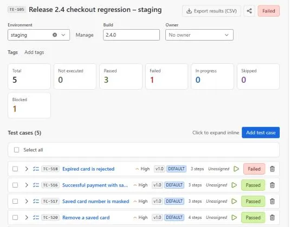Screen dimensions: 290x227
Task: Click steps icon for TC-517
Action: point(36,201)
